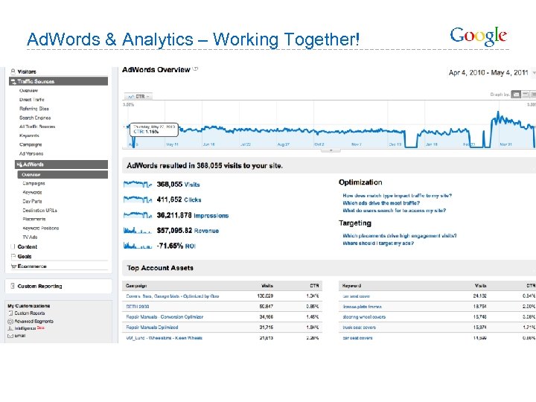Open Referring Sites in Traffic Sources menu
Screen dimensions: 536x402
34,109
